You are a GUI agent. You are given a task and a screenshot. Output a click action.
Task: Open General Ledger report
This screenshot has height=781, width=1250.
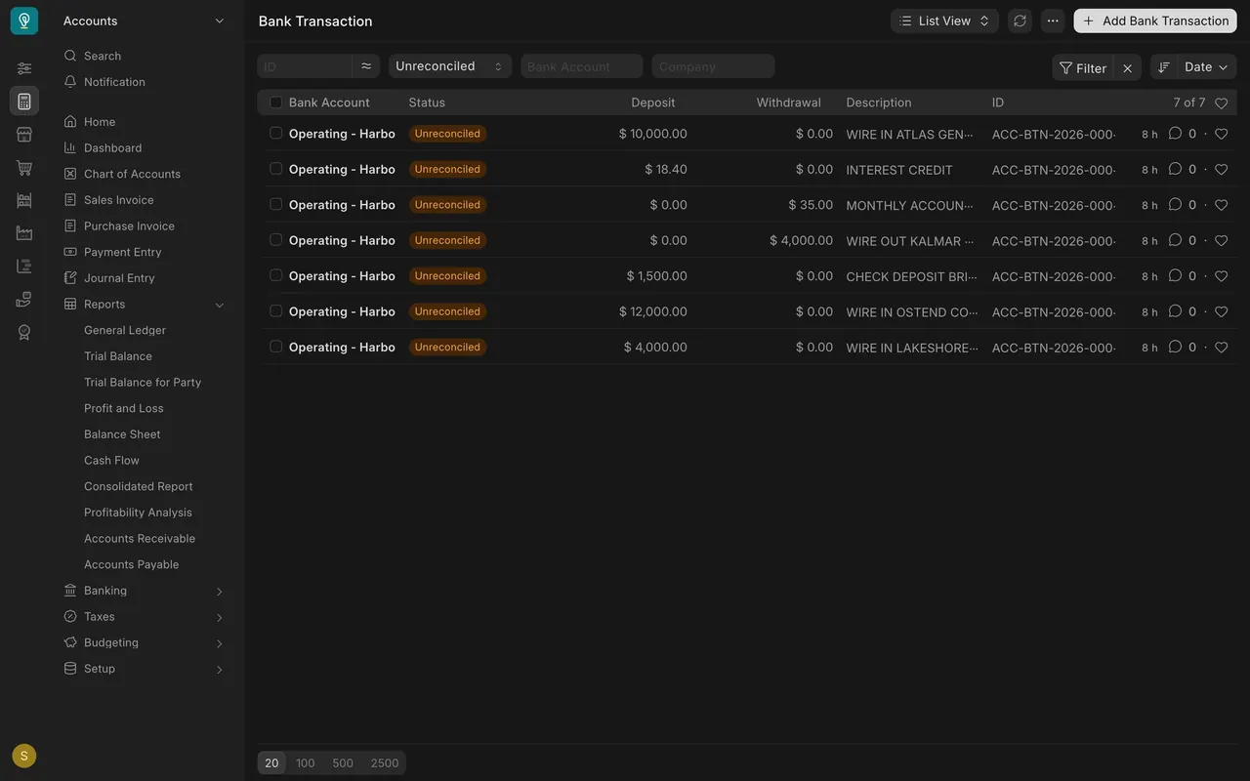(x=125, y=330)
